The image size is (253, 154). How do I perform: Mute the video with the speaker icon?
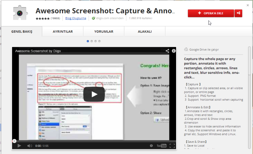pyautogui.click(x=30, y=146)
